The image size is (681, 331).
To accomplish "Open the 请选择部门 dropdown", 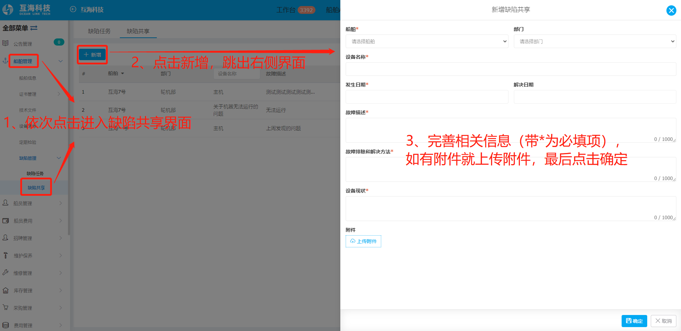I will (595, 41).
